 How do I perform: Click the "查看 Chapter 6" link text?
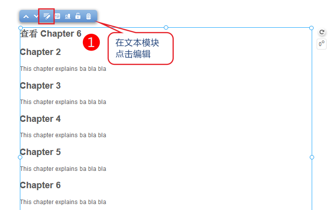51,34
